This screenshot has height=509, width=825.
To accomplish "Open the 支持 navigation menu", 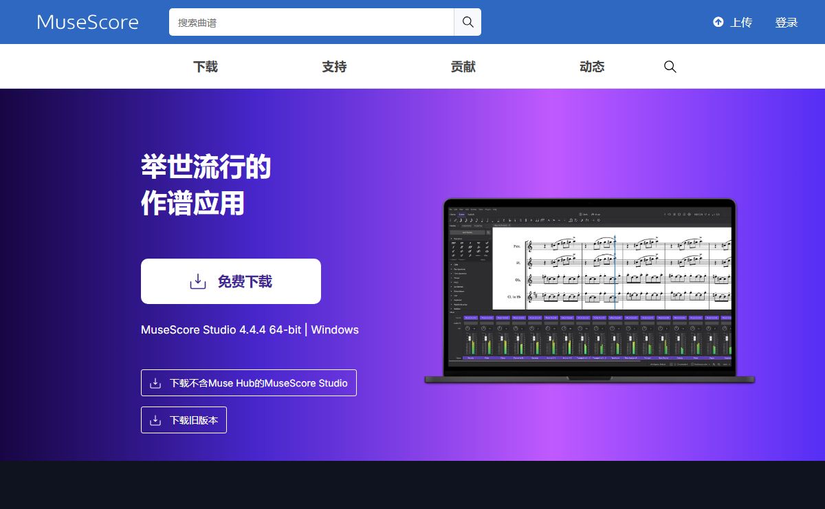I will point(334,67).
